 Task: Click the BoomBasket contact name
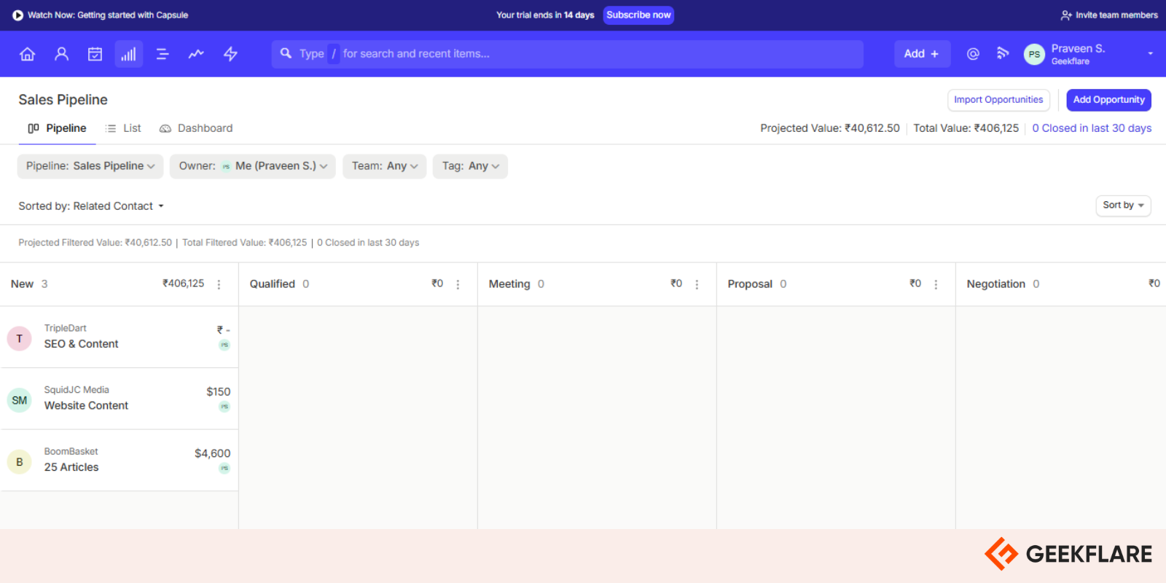(x=71, y=452)
